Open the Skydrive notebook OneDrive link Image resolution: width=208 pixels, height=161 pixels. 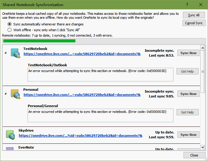(81, 136)
